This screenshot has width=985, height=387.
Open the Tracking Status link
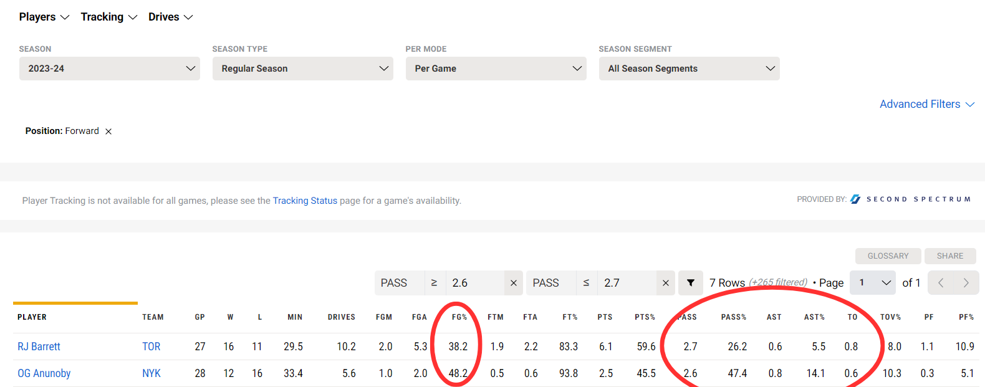[305, 201]
